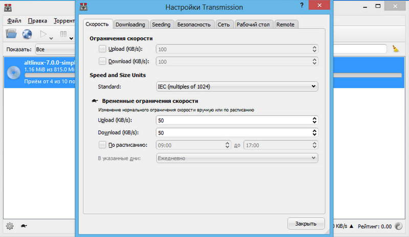Open the Правка menu

click(x=37, y=20)
